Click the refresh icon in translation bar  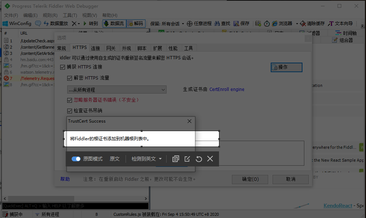pos(199,159)
